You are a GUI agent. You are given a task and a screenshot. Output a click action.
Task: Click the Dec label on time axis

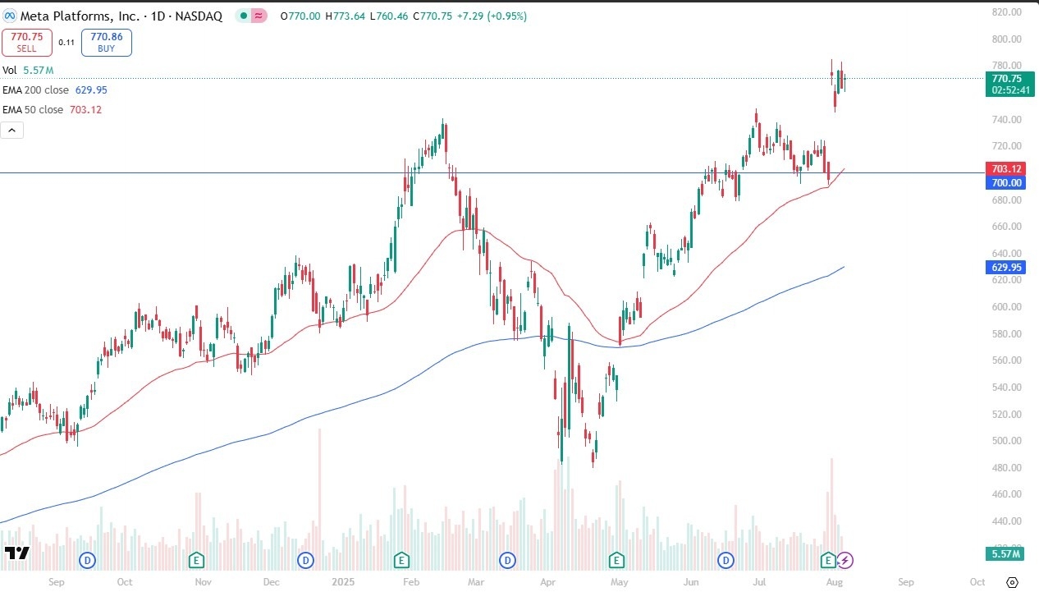tap(272, 582)
